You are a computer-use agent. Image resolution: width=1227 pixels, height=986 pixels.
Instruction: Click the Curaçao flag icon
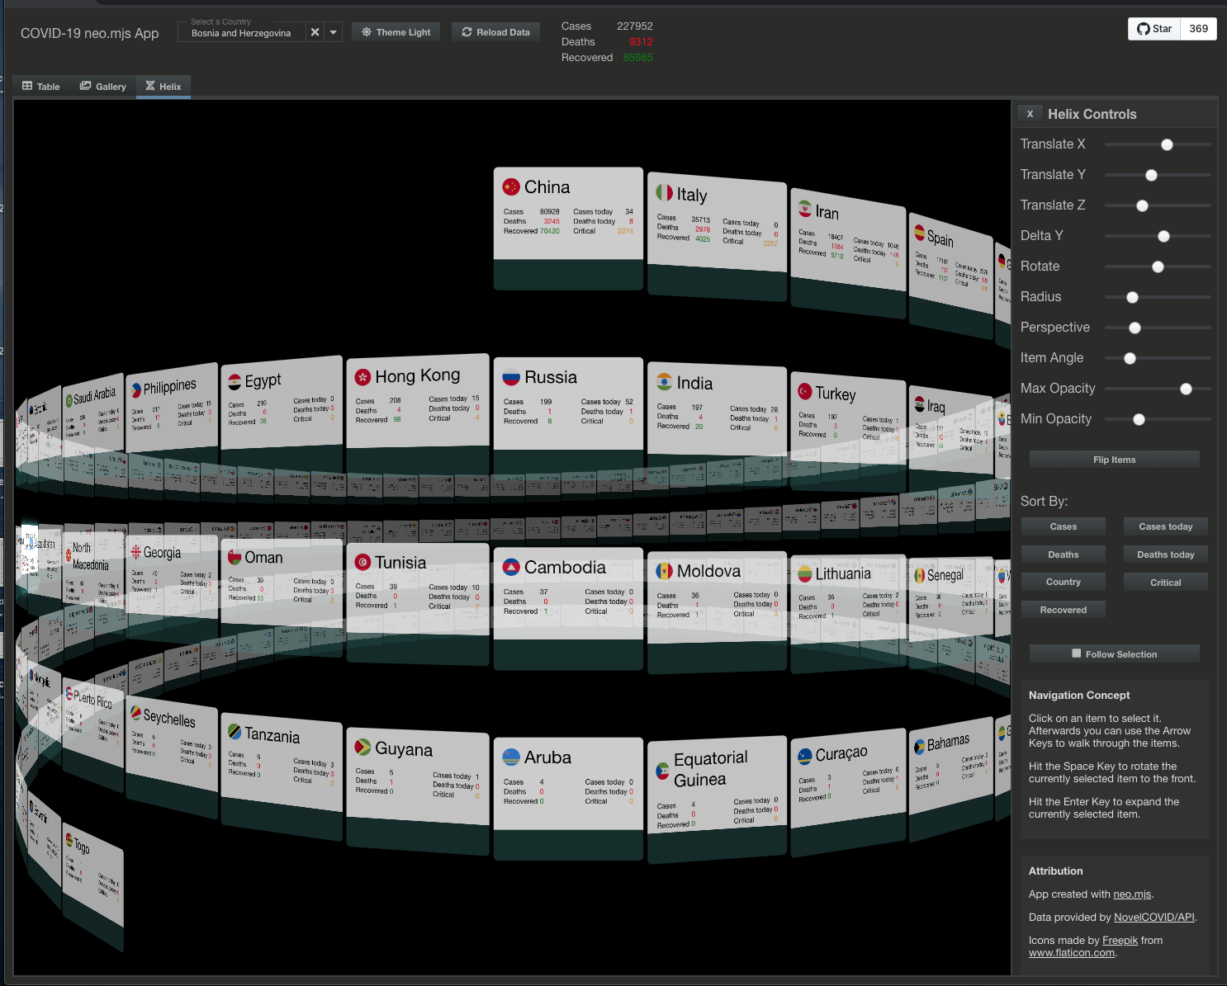coord(805,756)
